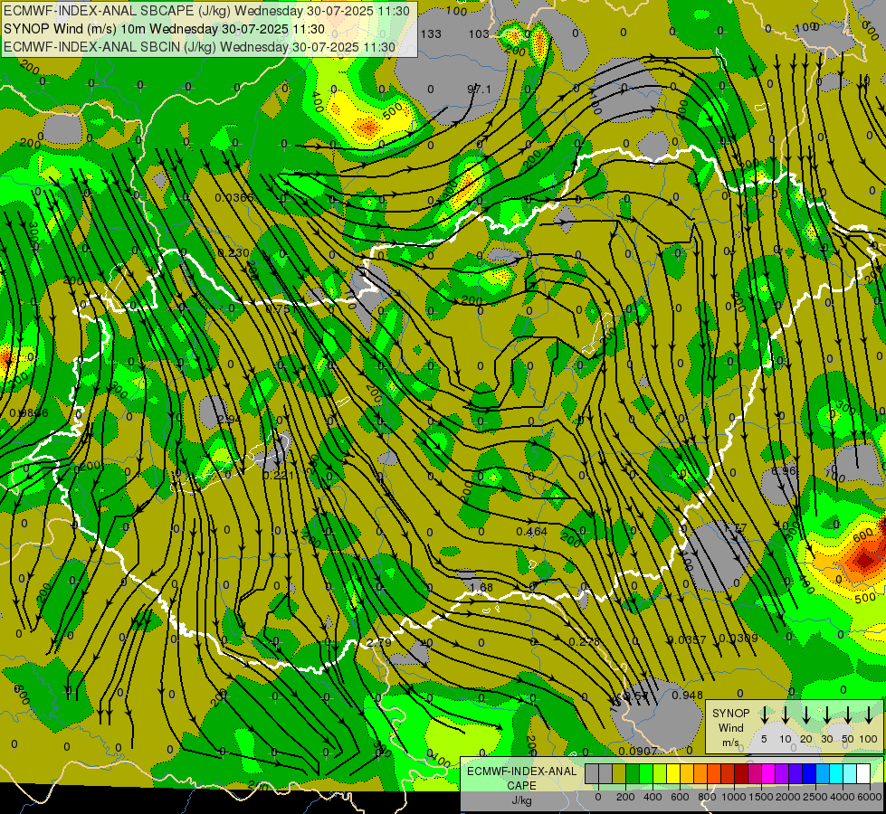Screen dimensions: 886x814
Task: Click the 133 station value
Action: (431, 33)
